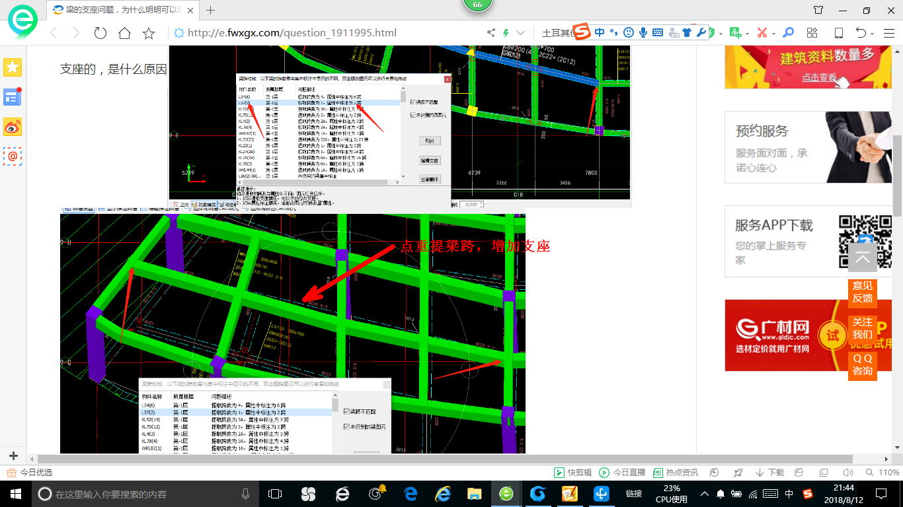The image size is (903, 507).
Task: Open the browser hamburger main menu
Action: [889, 33]
